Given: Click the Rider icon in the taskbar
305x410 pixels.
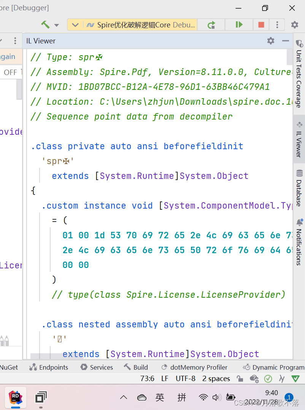Looking at the screenshot, I should click(x=16, y=397).
